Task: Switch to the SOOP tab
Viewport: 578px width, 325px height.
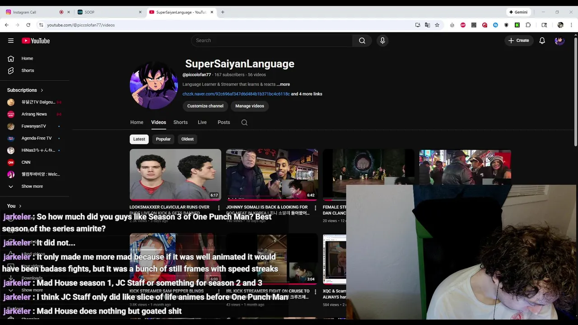Action: tap(110, 12)
